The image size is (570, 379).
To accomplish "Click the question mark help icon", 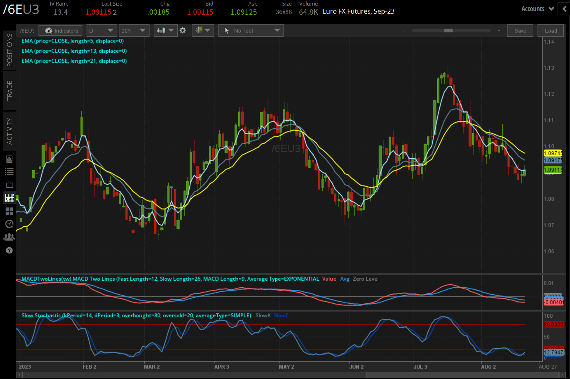I will [x=9, y=250].
